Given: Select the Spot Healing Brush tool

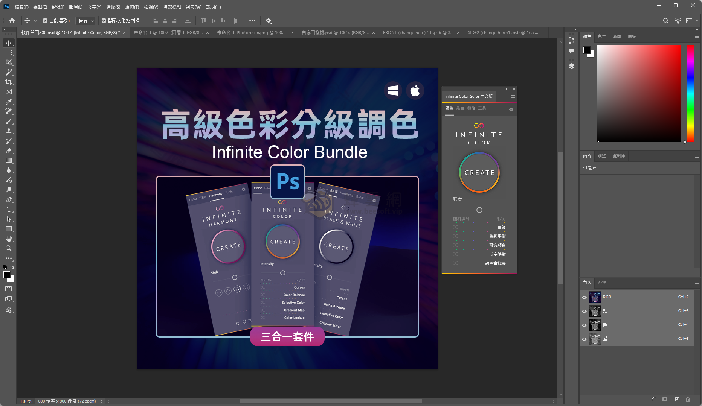Looking at the screenshot, I should 9,111.
